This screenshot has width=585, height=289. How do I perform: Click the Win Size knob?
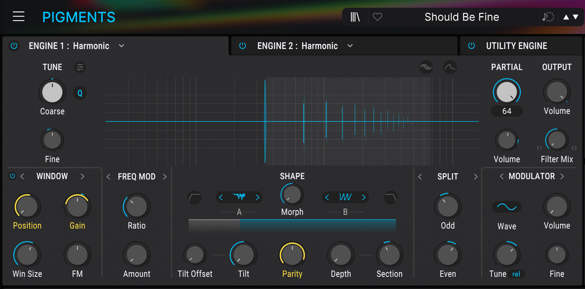click(x=27, y=255)
